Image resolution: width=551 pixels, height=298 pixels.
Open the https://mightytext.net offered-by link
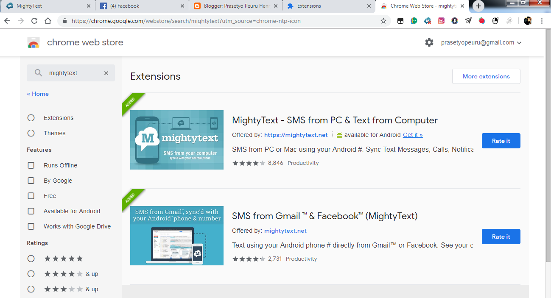[296, 135]
